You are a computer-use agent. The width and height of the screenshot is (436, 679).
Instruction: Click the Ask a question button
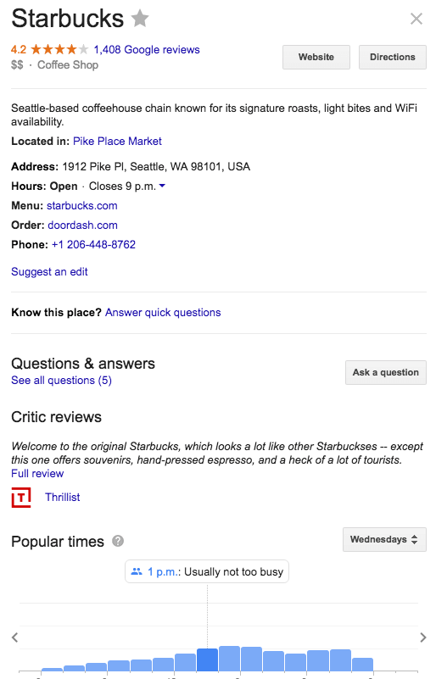click(x=386, y=372)
